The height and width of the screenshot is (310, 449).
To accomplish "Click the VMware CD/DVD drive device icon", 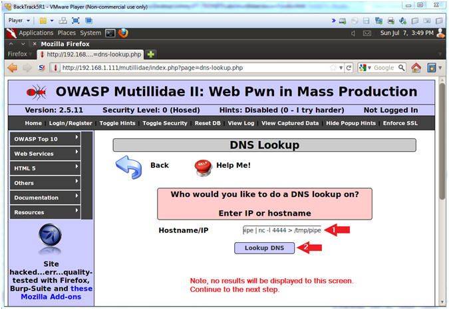I will click(355, 21).
